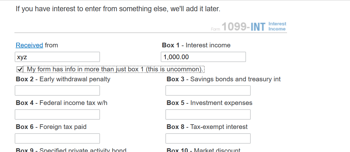Viewport: 350px width, 152px height.
Task: Select the Box 6 Foreign tax paid input
Action: 57,139
